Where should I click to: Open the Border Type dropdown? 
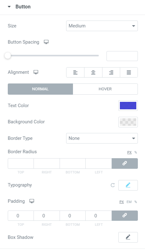[x=102, y=138]
